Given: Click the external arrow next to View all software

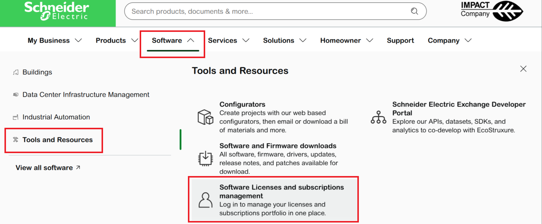Looking at the screenshot, I should click(78, 167).
